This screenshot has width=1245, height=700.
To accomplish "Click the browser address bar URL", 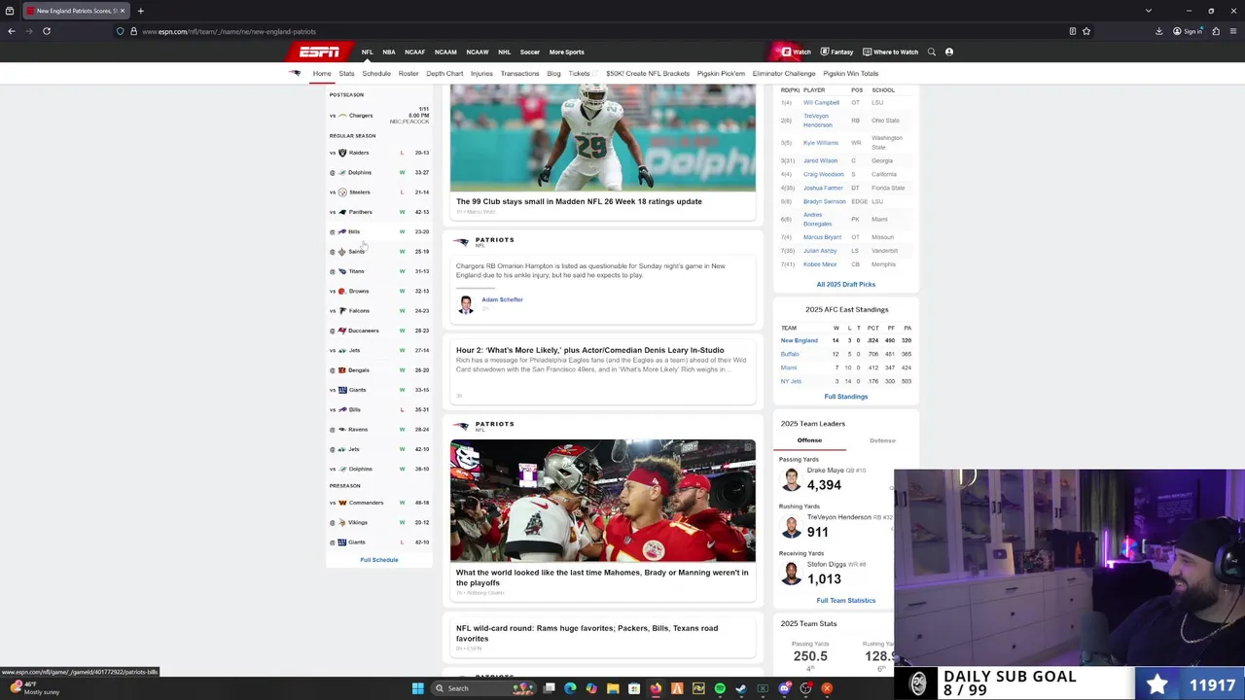I will click(x=229, y=31).
